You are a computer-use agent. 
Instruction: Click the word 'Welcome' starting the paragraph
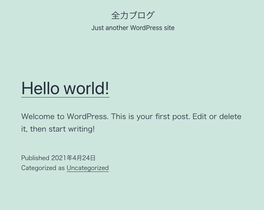(x=38, y=117)
